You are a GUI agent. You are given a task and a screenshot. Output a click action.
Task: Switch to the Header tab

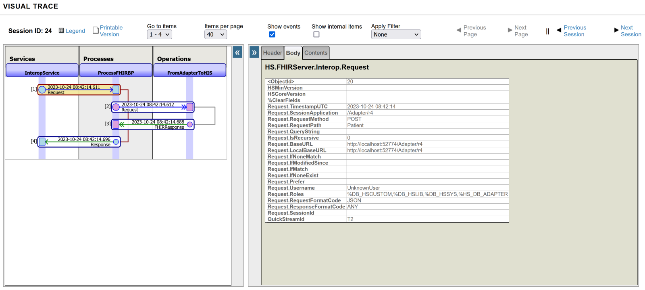tap(273, 53)
